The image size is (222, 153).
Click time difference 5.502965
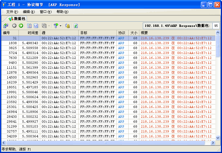[30, 77]
